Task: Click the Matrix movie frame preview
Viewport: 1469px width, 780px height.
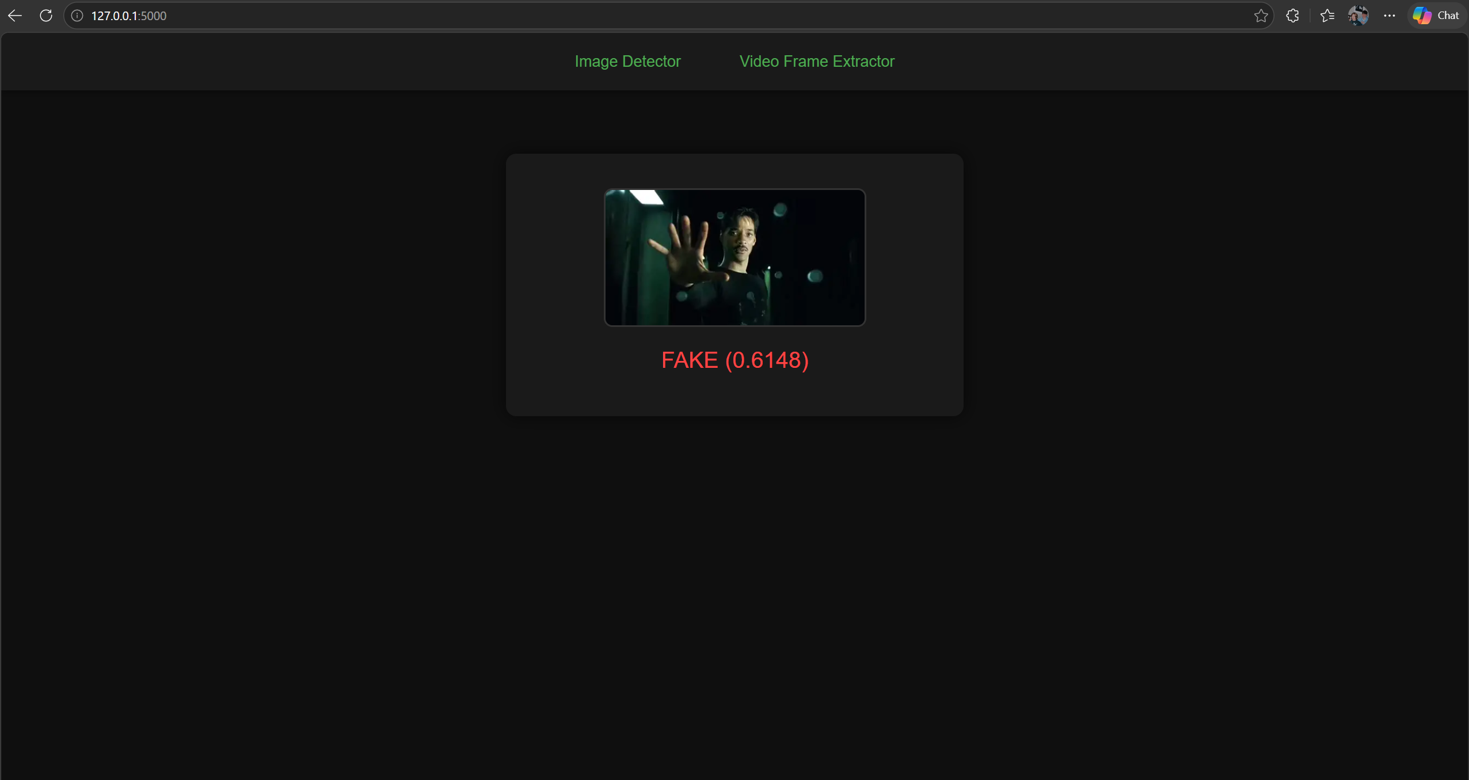Action: (735, 257)
